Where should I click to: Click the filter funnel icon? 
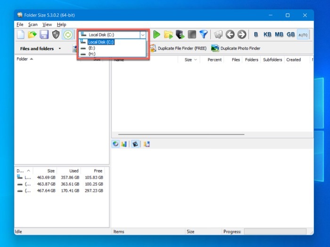coord(203,34)
